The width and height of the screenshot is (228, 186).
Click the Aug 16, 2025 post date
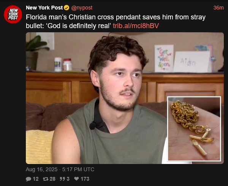41,169
